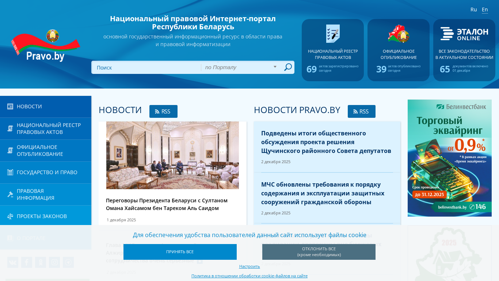Open headline about Переговоры Президента Беларуси
Viewport: 499px width, 281px height.
point(167,204)
